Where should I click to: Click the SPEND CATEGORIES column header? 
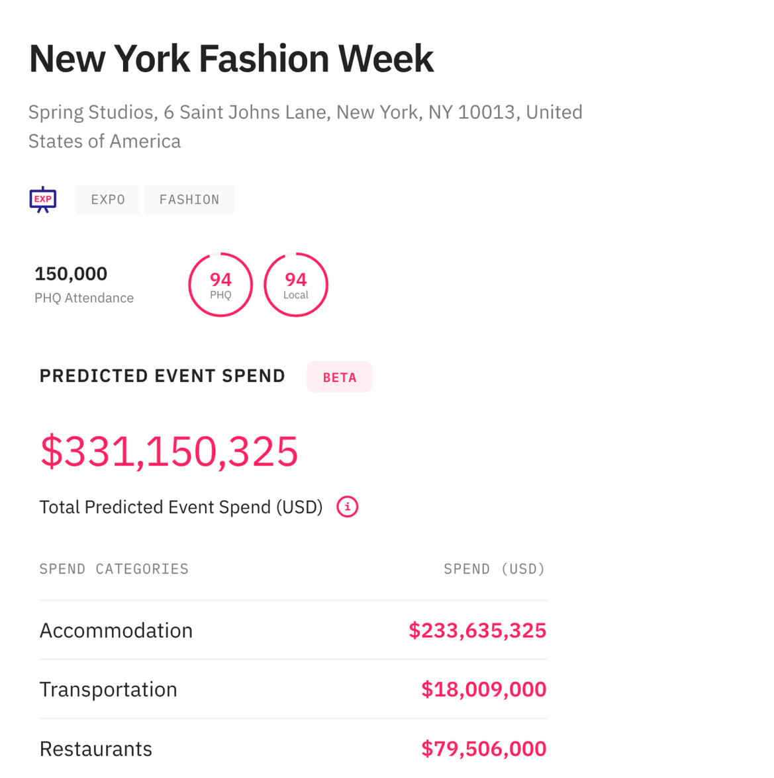pyautogui.click(x=113, y=568)
